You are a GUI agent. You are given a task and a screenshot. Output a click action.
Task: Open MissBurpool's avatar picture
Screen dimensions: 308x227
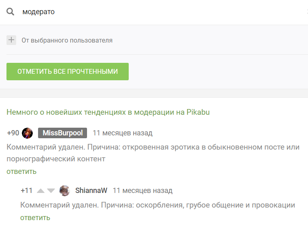28,133
